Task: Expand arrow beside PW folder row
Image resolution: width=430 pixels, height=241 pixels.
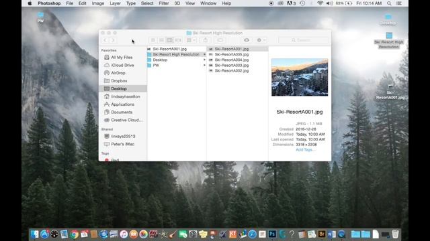Action: 204,66
